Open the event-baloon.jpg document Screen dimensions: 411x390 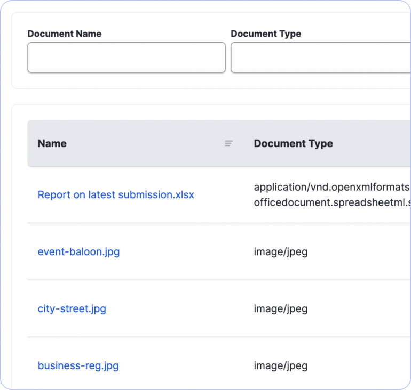click(78, 252)
